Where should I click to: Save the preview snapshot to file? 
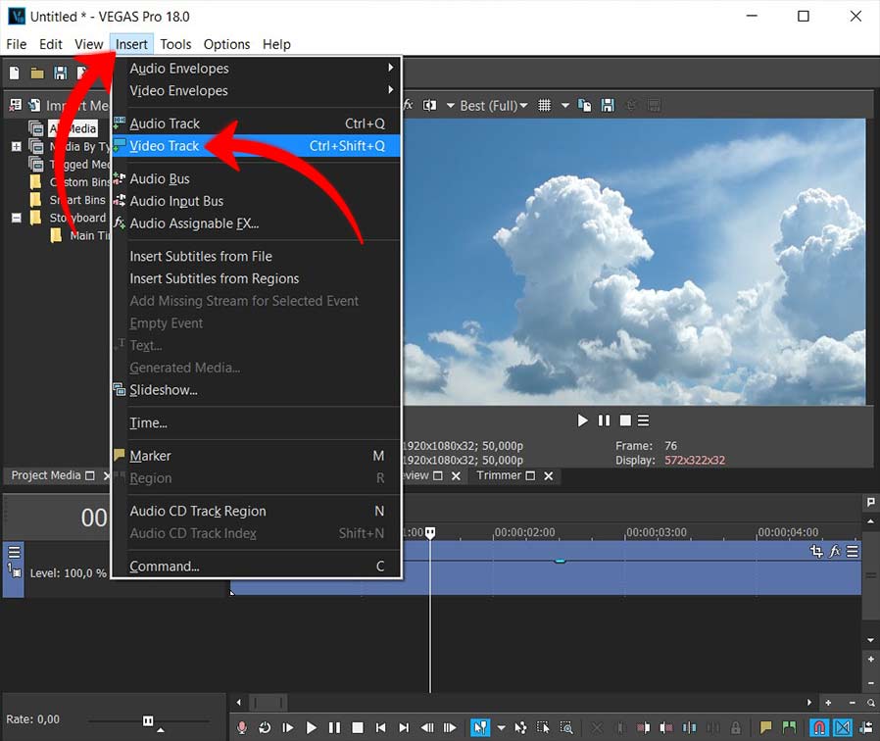(608, 105)
